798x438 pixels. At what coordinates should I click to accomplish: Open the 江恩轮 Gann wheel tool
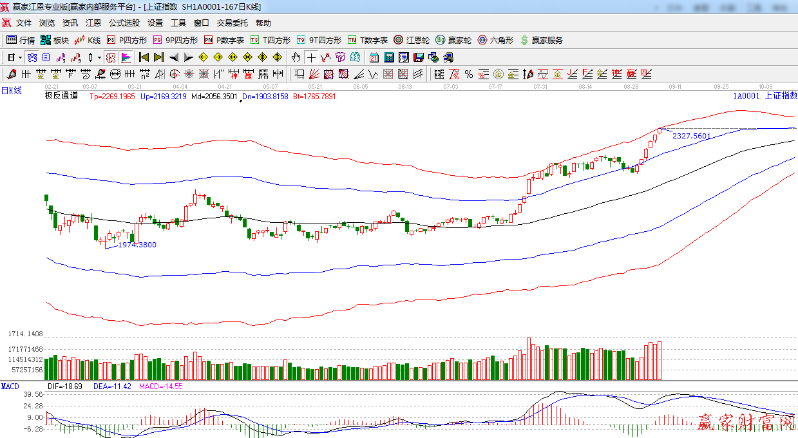(412, 40)
